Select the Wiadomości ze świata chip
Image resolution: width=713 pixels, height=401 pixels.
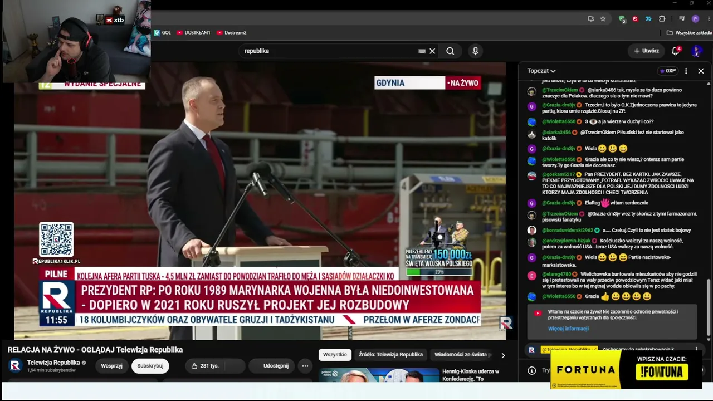point(462,355)
